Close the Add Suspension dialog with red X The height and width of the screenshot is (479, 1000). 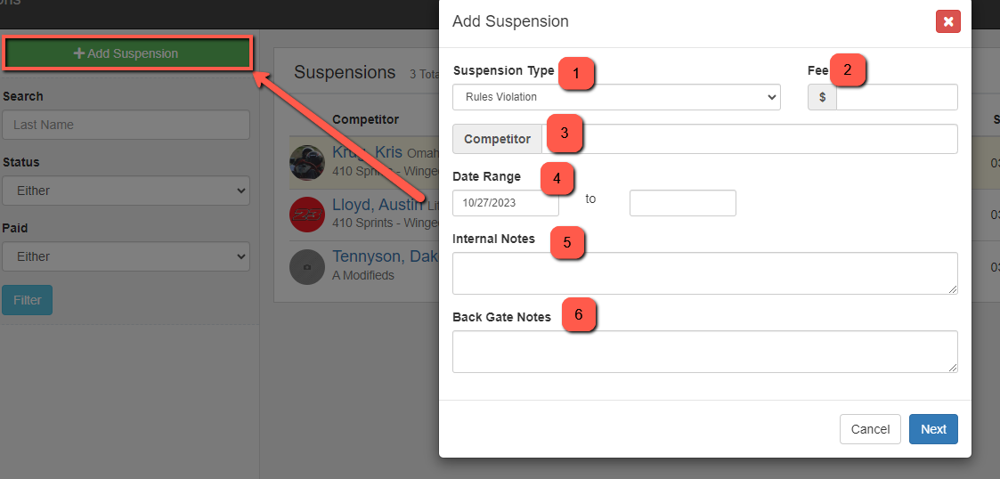coord(947,21)
